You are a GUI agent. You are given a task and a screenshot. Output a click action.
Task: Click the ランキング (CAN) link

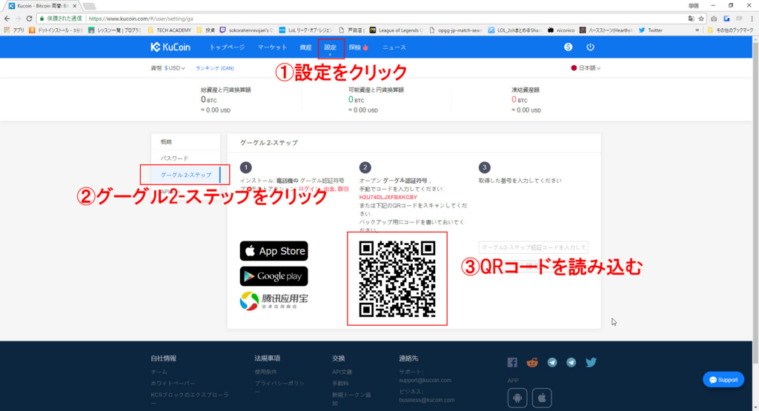[x=215, y=68]
